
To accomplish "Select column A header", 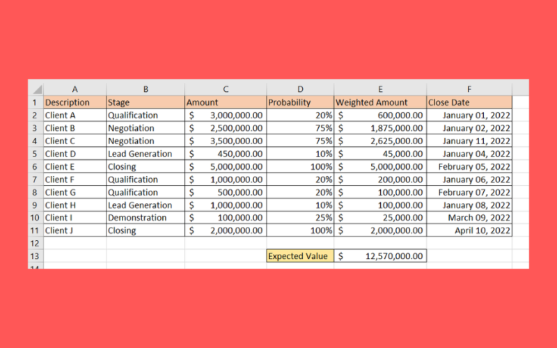I will coord(74,89).
